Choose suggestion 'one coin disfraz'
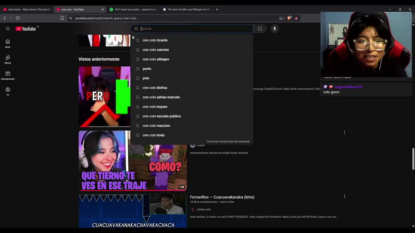 click(192, 88)
